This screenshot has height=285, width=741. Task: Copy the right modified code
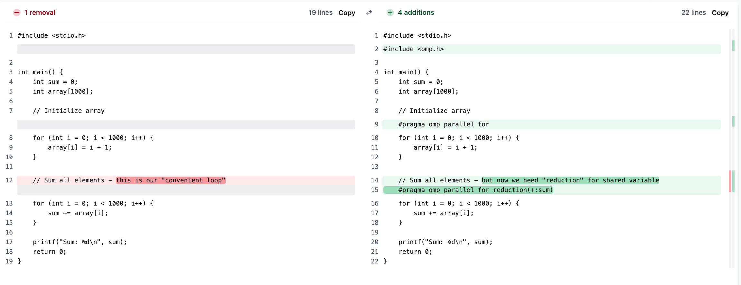(x=720, y=13)
